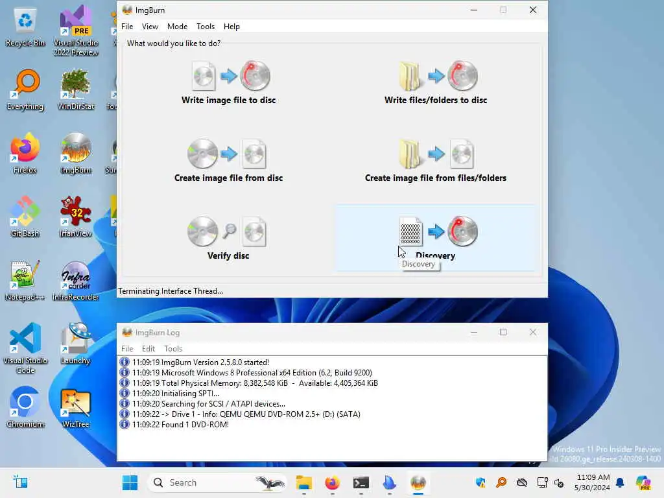Select log line 'Total Physical Memory'
Viewport: 664px width, 498px height.
(255, 383)
